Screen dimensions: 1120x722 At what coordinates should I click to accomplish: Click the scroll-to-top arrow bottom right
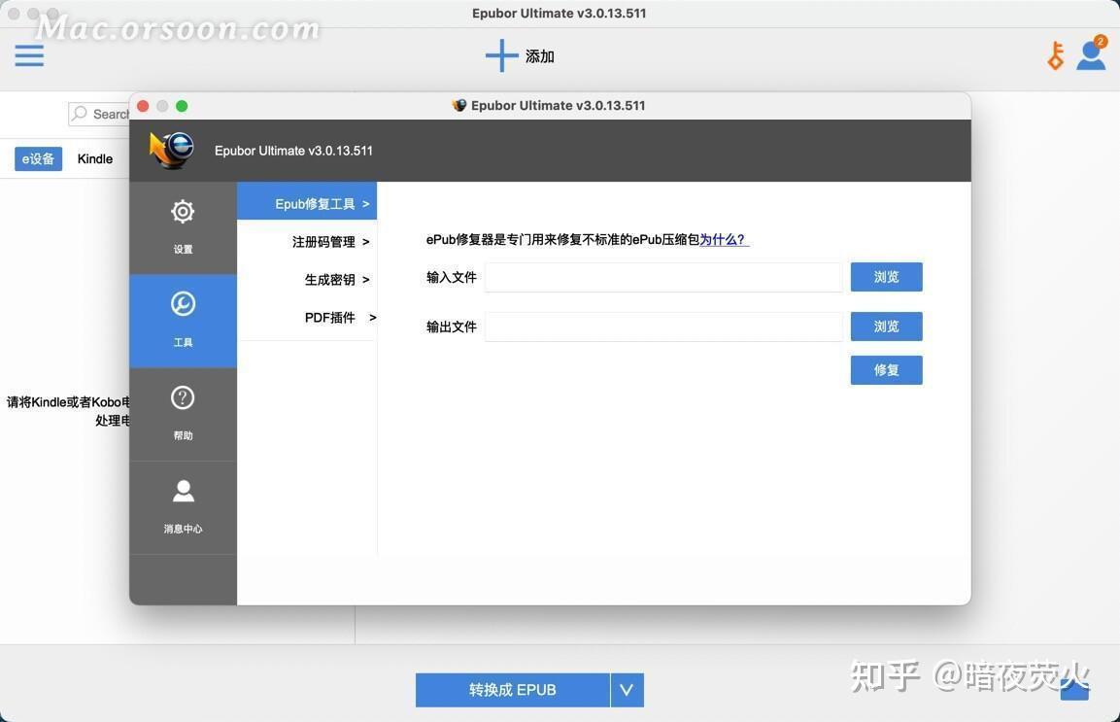point(1073,687)
